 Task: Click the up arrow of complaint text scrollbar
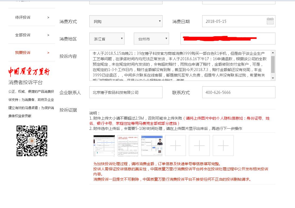click(x=273, y=53)
